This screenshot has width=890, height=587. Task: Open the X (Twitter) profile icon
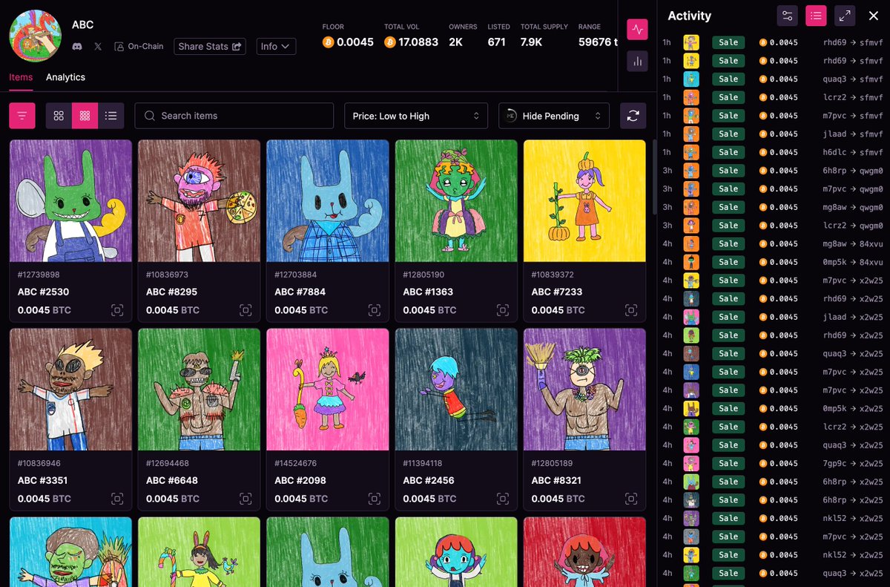[98, 47]
